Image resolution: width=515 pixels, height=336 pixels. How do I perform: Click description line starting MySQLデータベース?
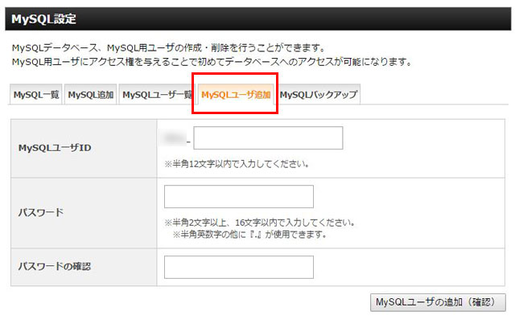[169, 48]
